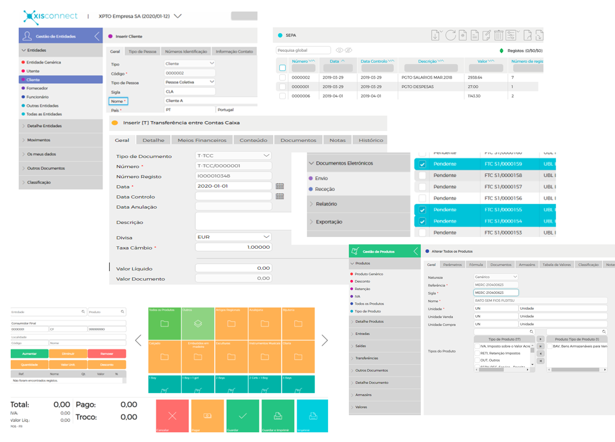
Task: Click the green Guardar checkmark tile
Action: 243,416
